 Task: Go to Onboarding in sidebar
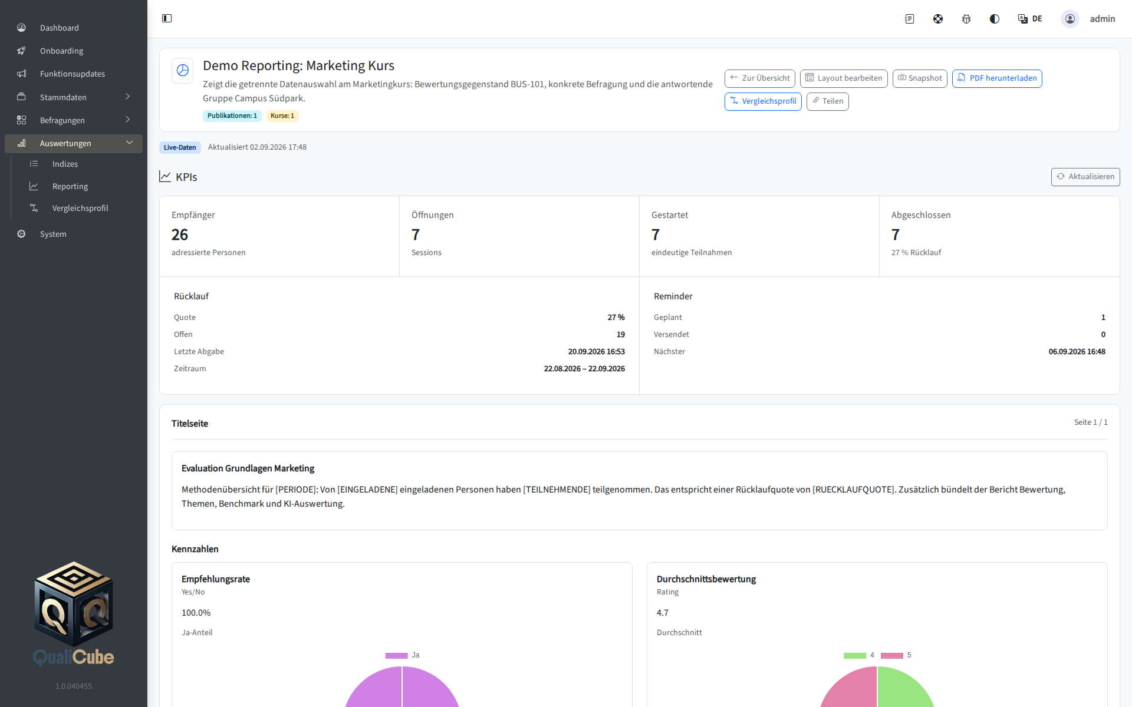(x=74, y=51)
